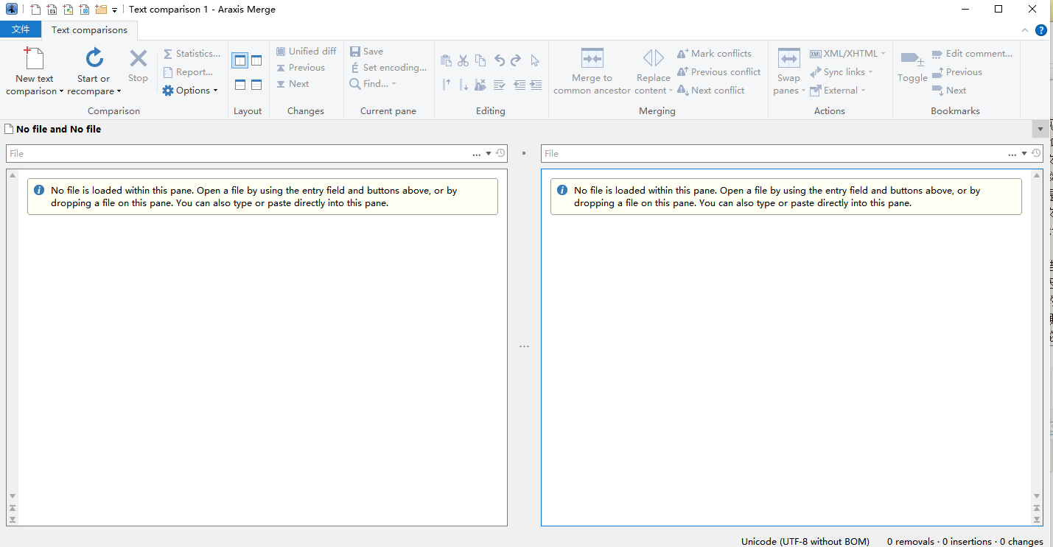This screenshot has width=1053, height=547.
Task: Go to the Next bookmark
Action: [948, 91]
